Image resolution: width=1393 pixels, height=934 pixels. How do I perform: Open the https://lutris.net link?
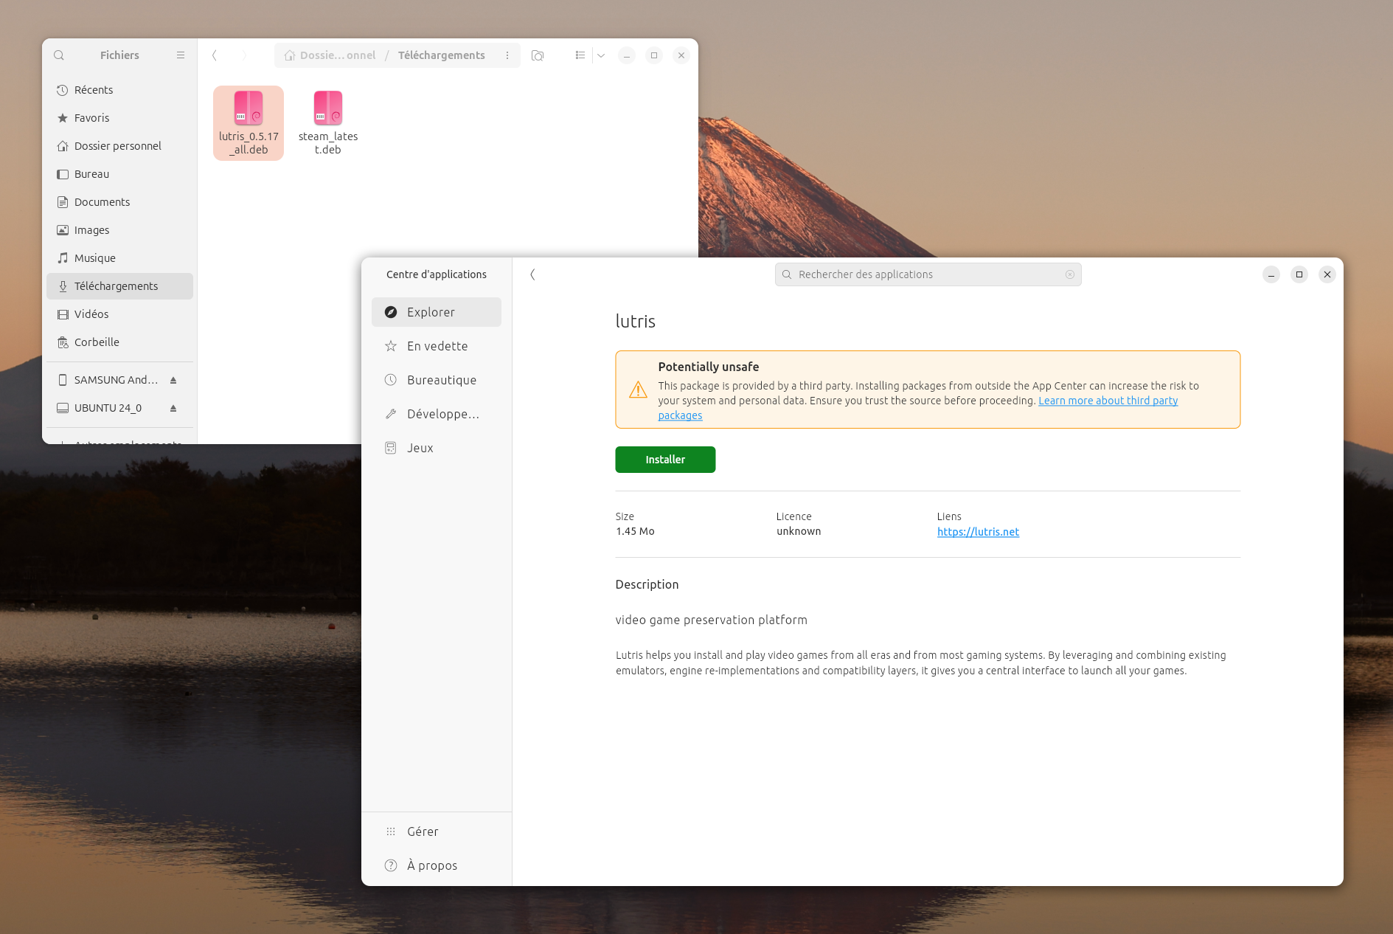978,532
